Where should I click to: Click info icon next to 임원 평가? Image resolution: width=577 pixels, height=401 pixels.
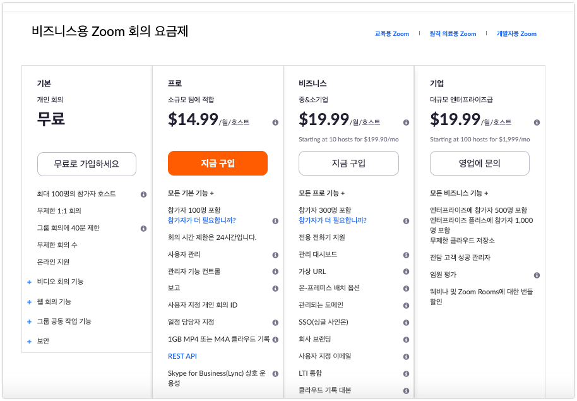[x=537, y=275]
